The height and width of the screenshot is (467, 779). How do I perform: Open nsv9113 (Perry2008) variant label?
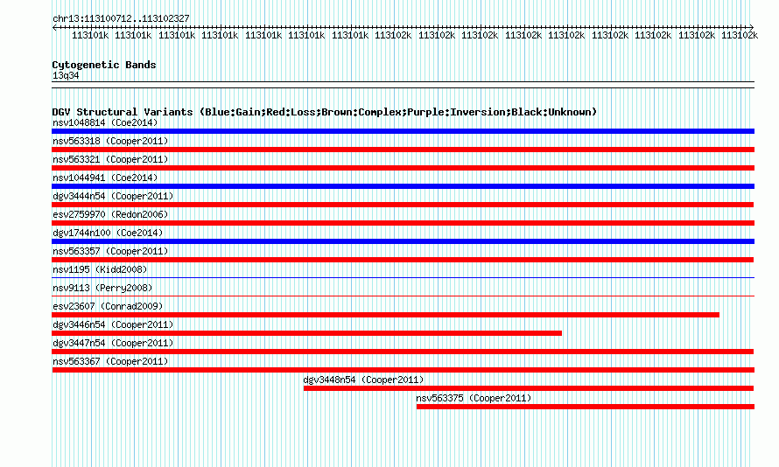102,288
